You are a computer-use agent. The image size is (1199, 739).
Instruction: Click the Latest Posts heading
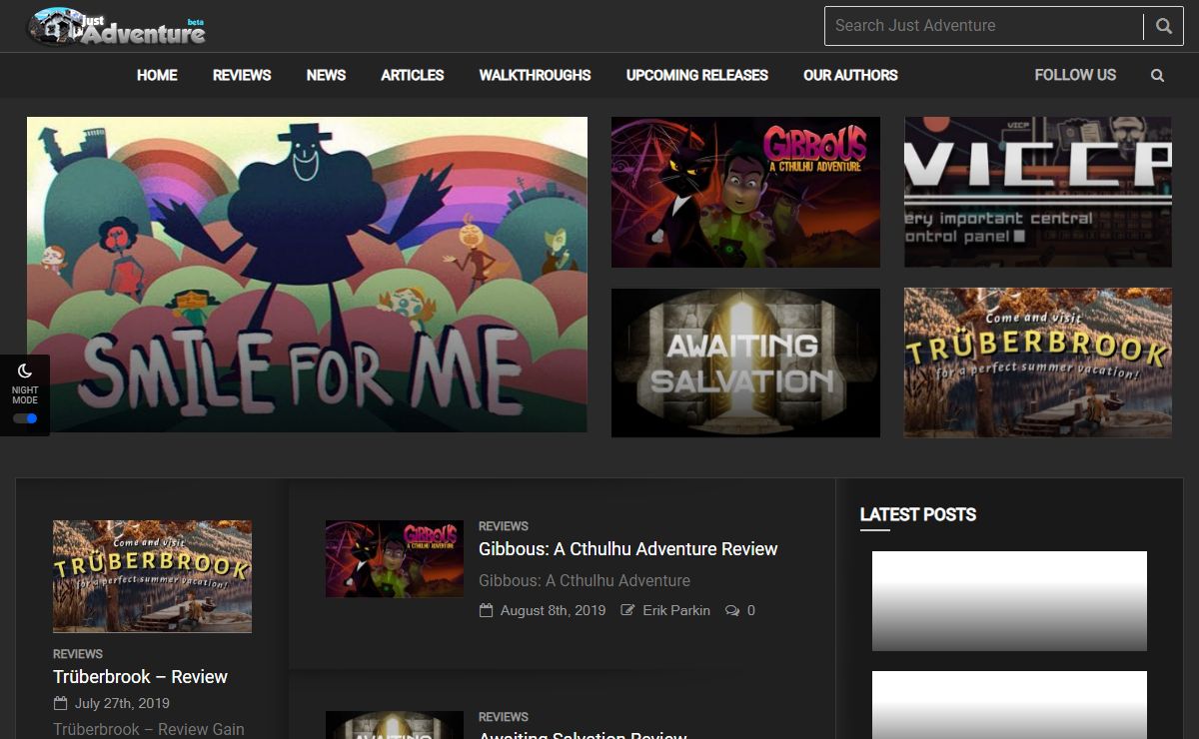tap(918, 515)
